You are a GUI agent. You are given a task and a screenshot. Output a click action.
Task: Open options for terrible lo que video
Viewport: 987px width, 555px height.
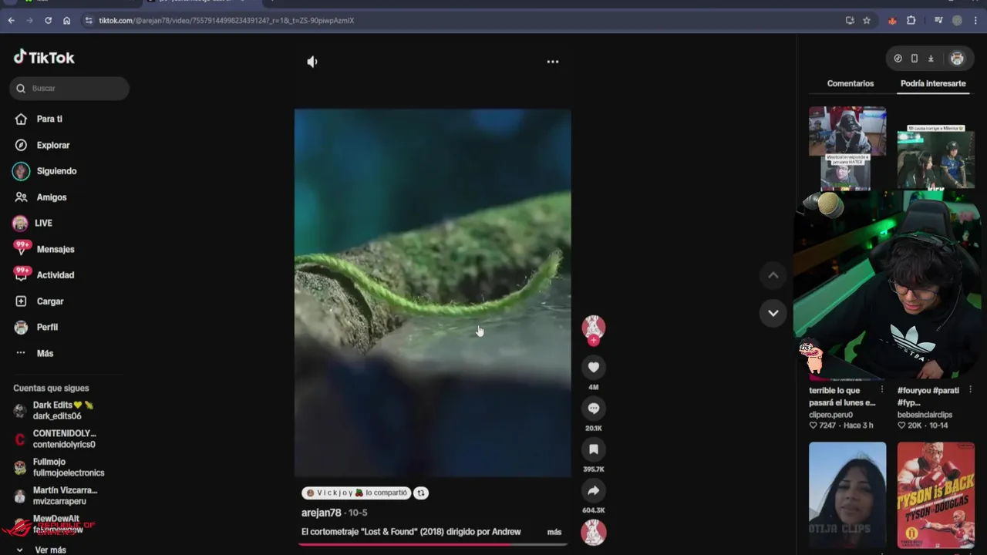(882, 390)
